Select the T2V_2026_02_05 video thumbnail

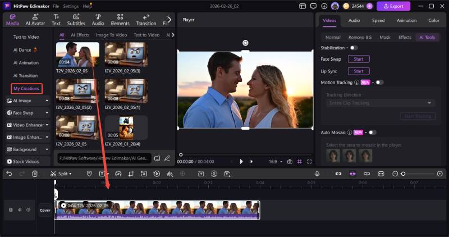pos(77,54)
